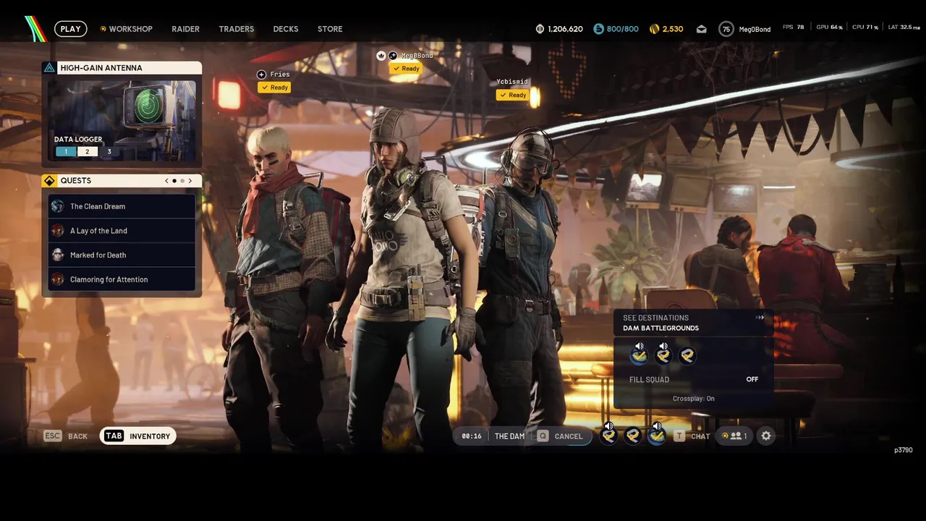Select the second quests page dot
The width and height of the screenshot is (926, 521).
182,181
